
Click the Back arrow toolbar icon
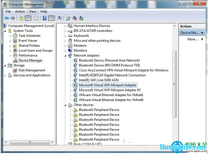click(7, 18)
